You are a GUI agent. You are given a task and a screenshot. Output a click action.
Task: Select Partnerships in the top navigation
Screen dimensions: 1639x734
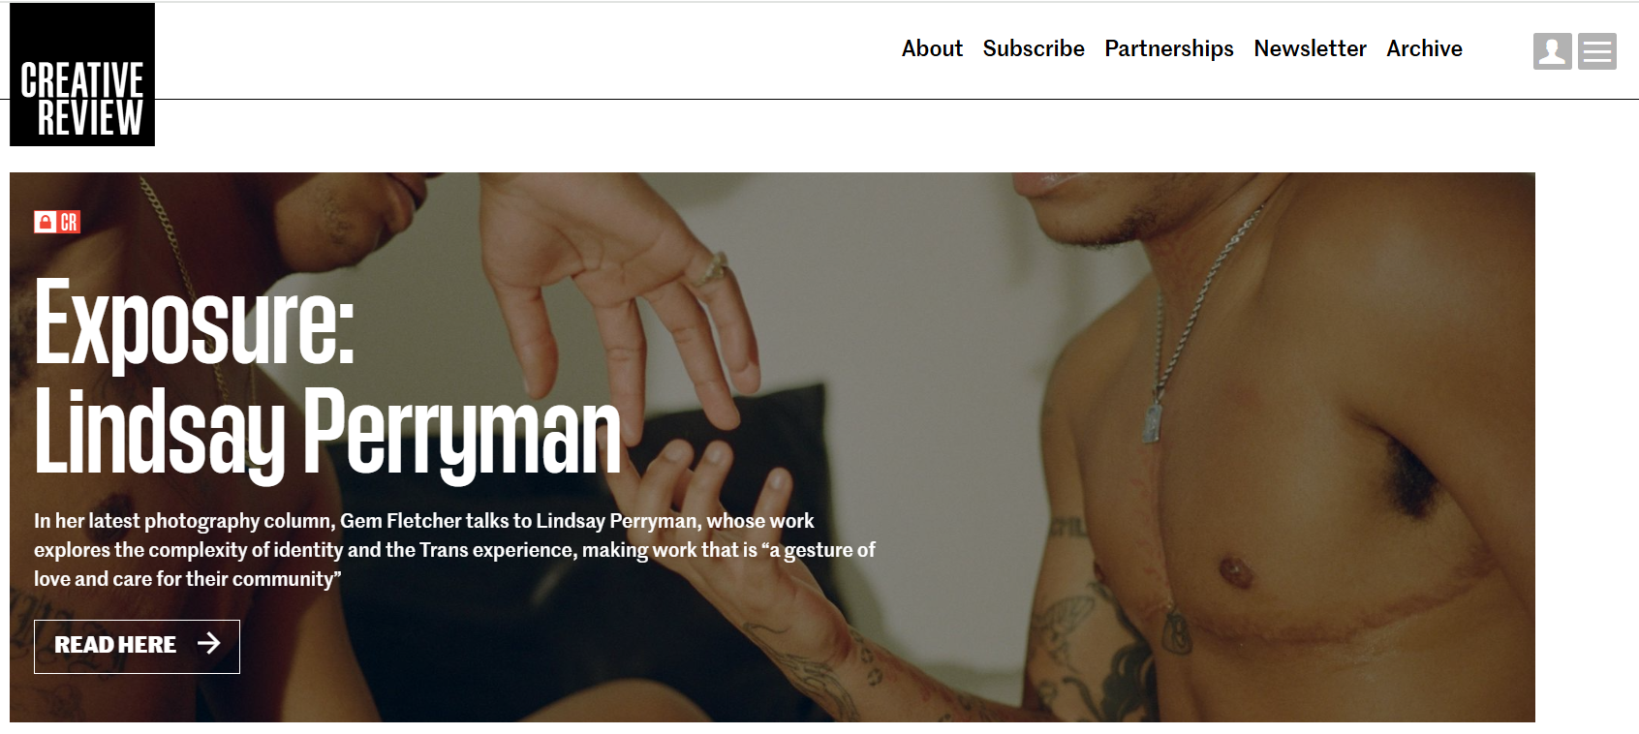1169,49
